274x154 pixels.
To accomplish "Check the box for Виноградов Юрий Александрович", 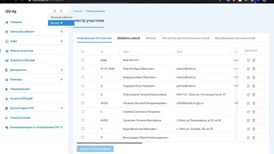I will 83,137.
